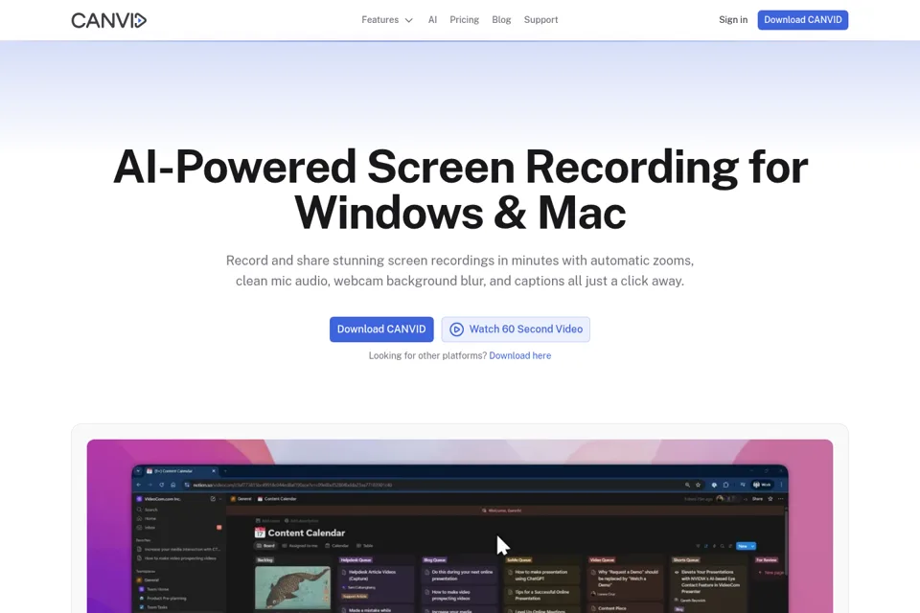The image size is (920, 613).
Task: Expand the Features dropdown menu
Action: pyautogui.click(x=387, y=20)
